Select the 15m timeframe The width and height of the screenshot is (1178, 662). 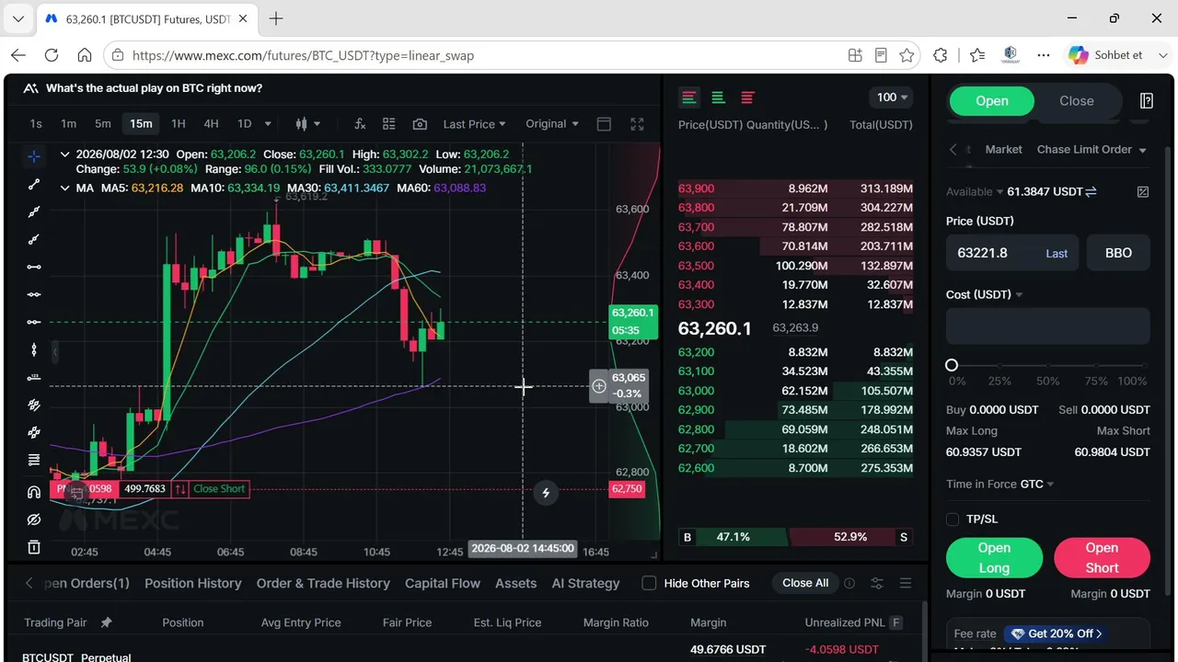141,124
